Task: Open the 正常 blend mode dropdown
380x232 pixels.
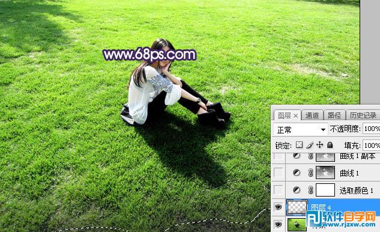Action: click(x=301, y=130)
